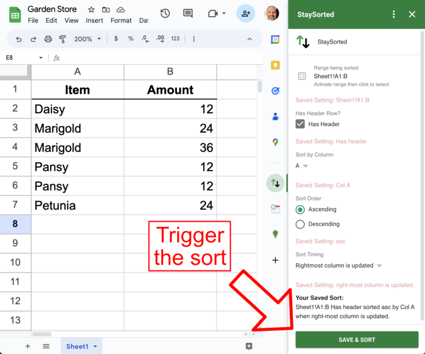Screen dimensions: 425x354
Task: Decrease decimal places
Action: 146,39
